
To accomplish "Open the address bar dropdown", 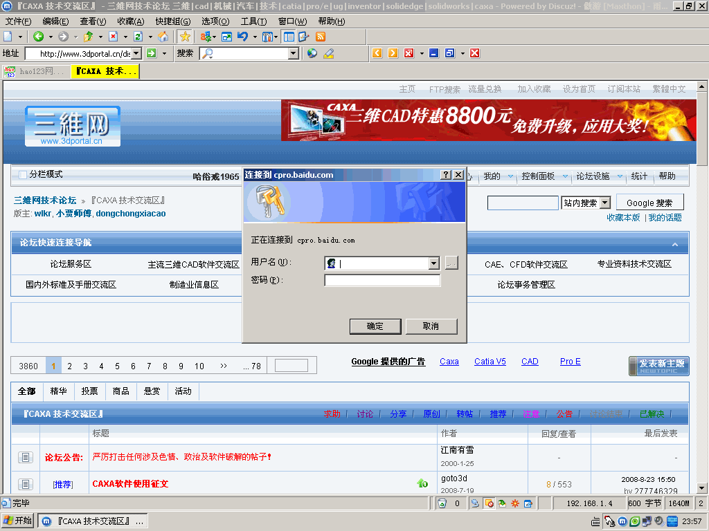I will [x=136, y=53].
